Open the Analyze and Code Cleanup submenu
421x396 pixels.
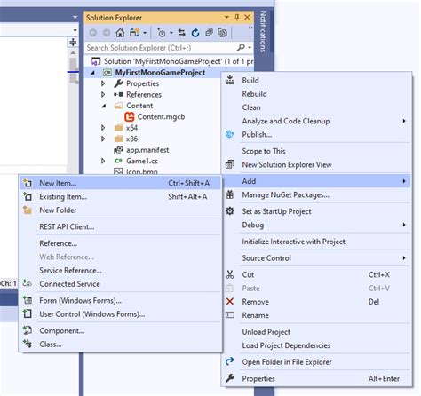point(316,121)
